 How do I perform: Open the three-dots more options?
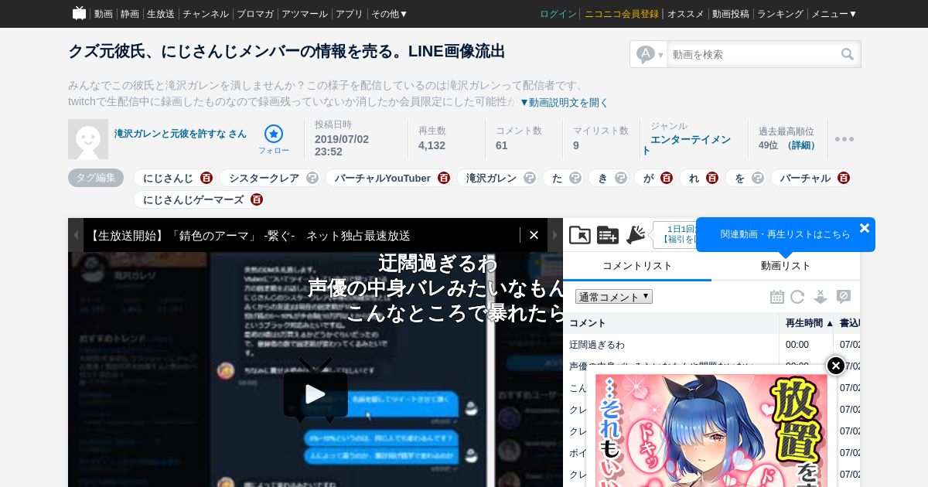(x=844, y=139)
